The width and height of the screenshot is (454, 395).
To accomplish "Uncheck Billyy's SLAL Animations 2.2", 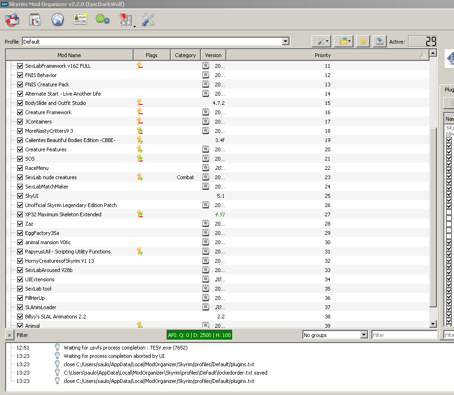I will 20,317.
